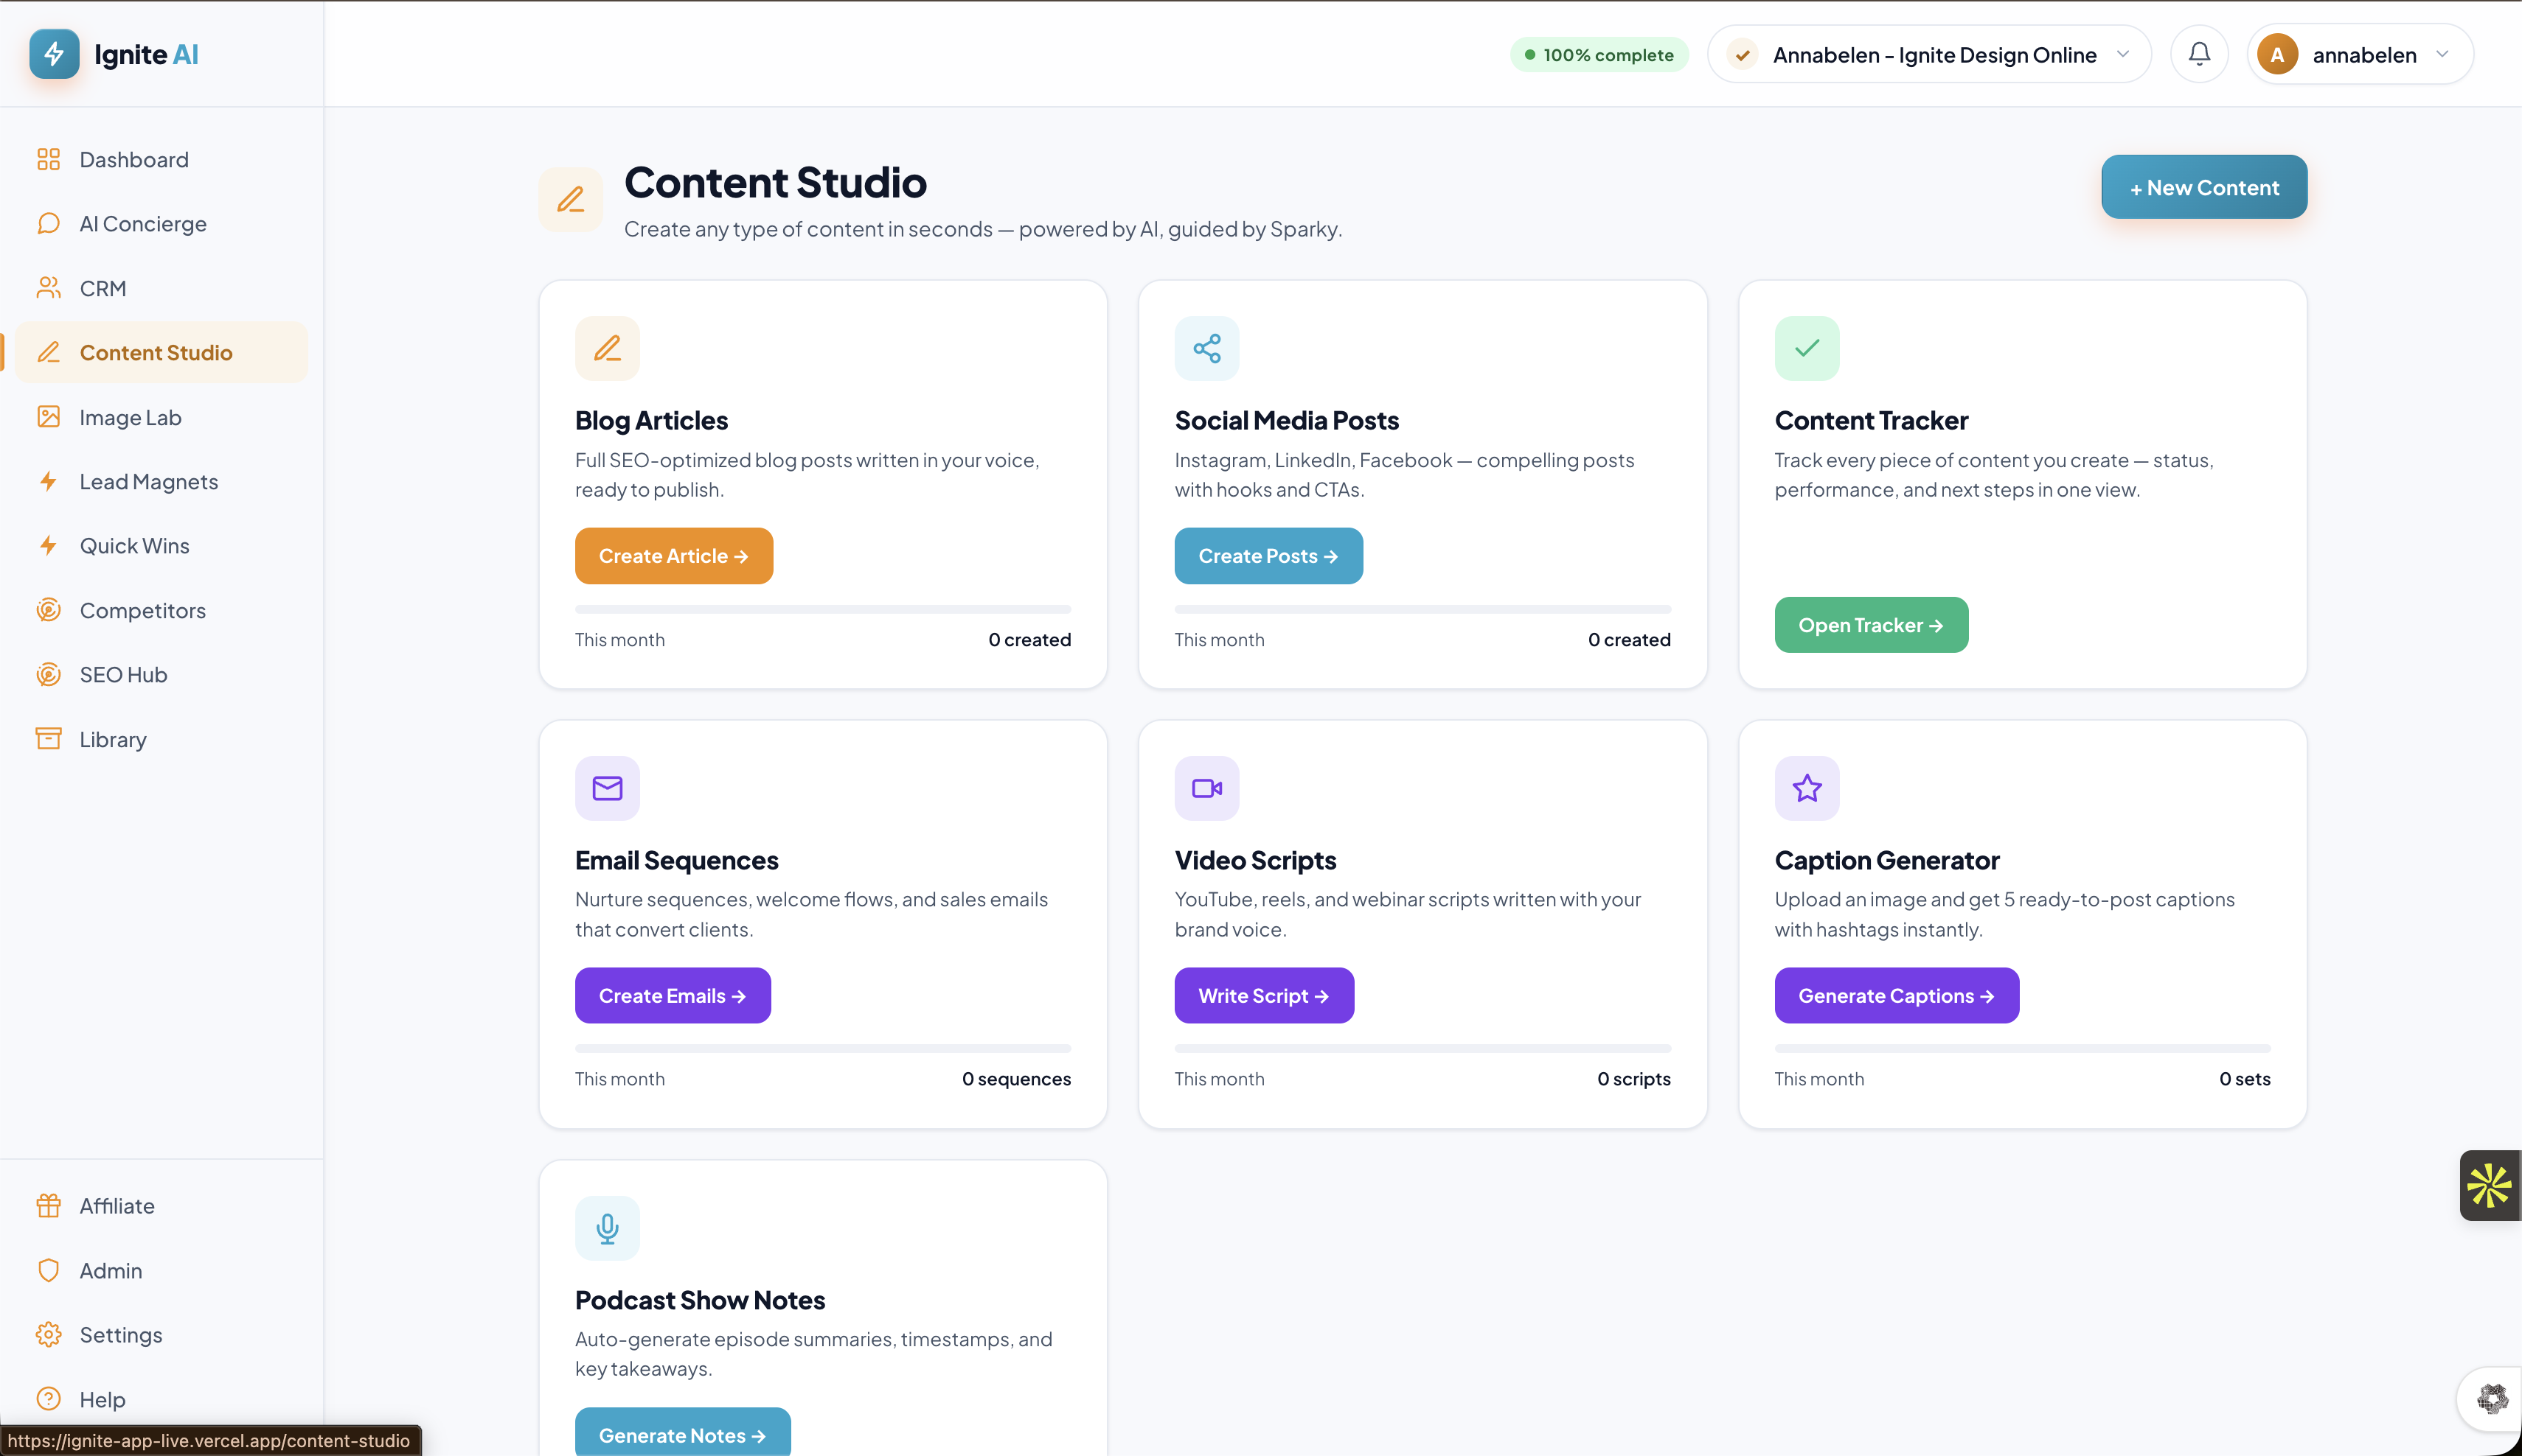Click the Competitors target icon
2522x1456 pixels.
pyautogui.click(x=48, y=610)
